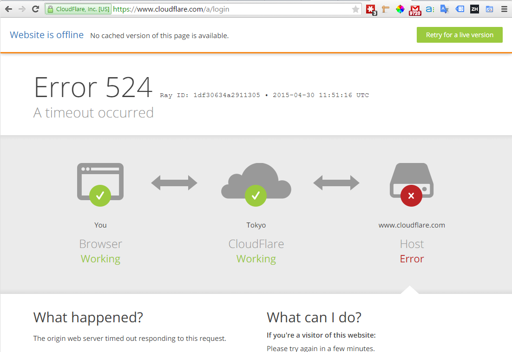
Task: Click 'Please try again in a few minutes.' text
Action: [321, 348]
